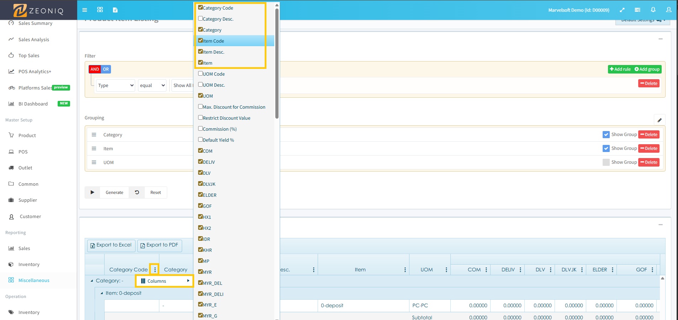Viewport: 678px width, 320px height.
Task: Click the dashboard grid icon in header
Action: [100, 10]
